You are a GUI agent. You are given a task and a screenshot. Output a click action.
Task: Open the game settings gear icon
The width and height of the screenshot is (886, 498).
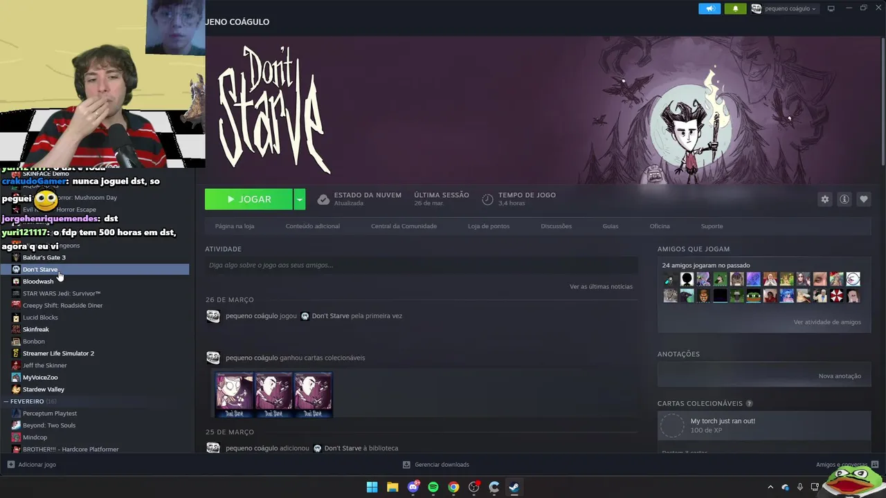[x=825, y=199]
